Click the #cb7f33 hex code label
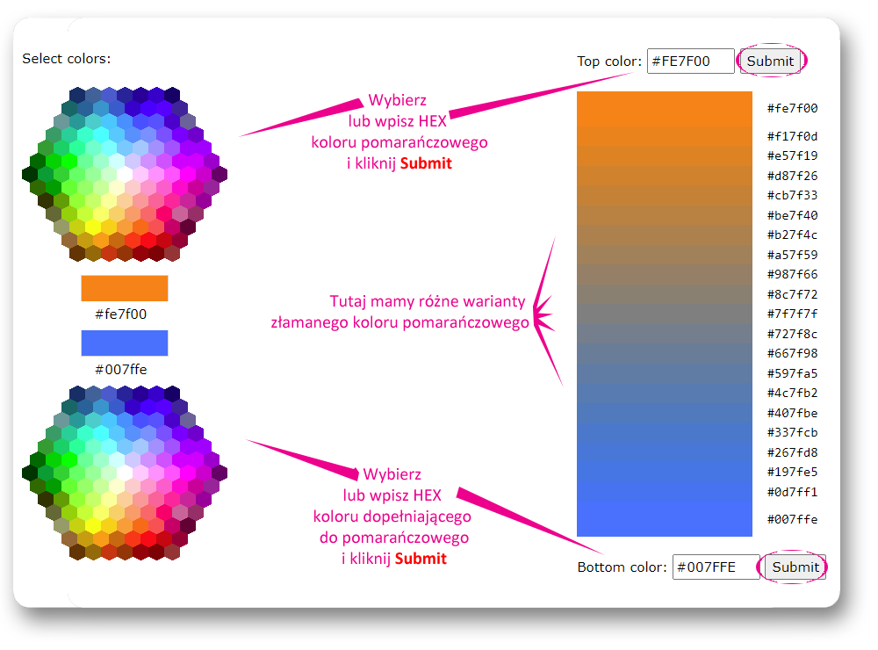878x650 pixels. tap(792, 196)
